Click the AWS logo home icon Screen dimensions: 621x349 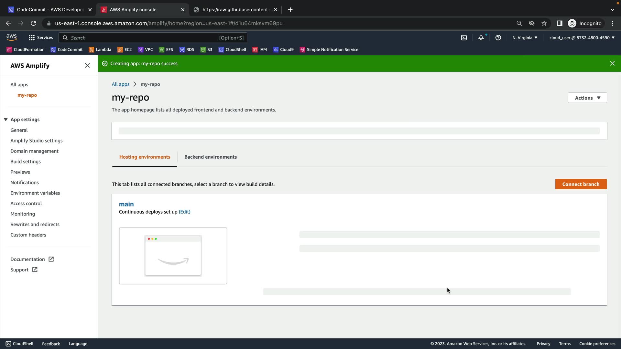click(12, 37)
